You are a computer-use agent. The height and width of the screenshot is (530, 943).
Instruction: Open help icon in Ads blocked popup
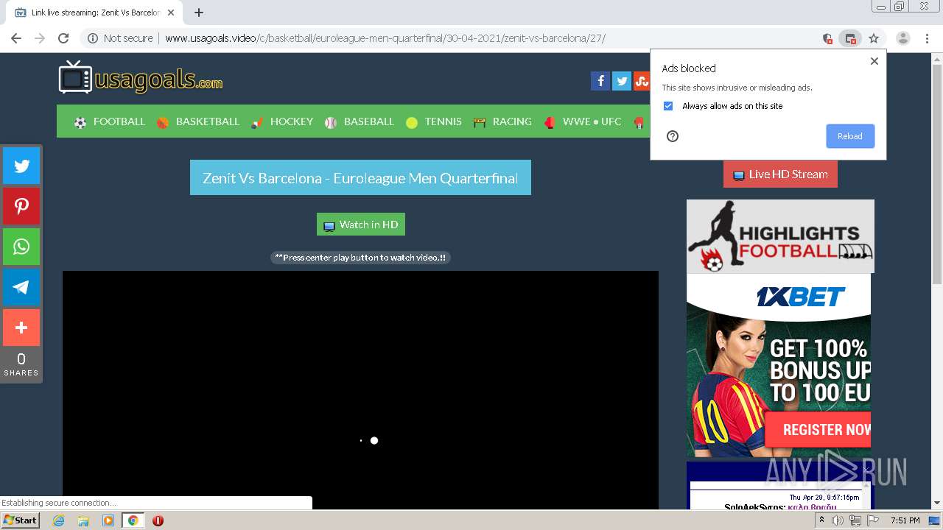[x=672, y=136]
